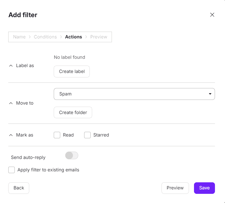Collapse the Label as section chevron
The image size is (225, 203).
pyautogui.click(x=11, y=66)
